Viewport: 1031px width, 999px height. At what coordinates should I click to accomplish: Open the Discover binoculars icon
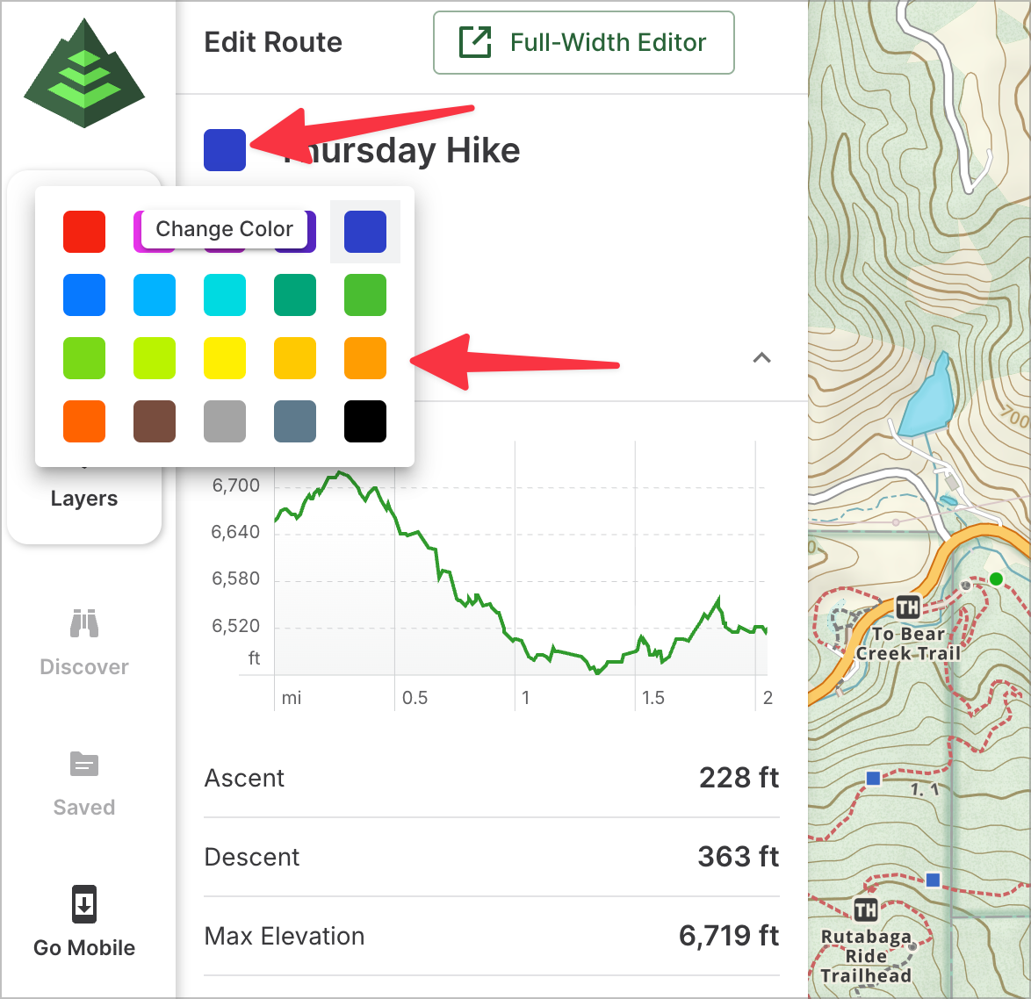84,623
